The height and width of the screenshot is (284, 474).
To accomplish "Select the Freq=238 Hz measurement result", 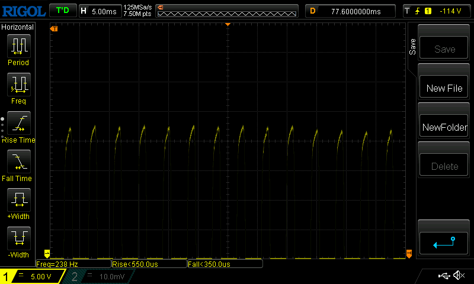I will coord(73,264).
